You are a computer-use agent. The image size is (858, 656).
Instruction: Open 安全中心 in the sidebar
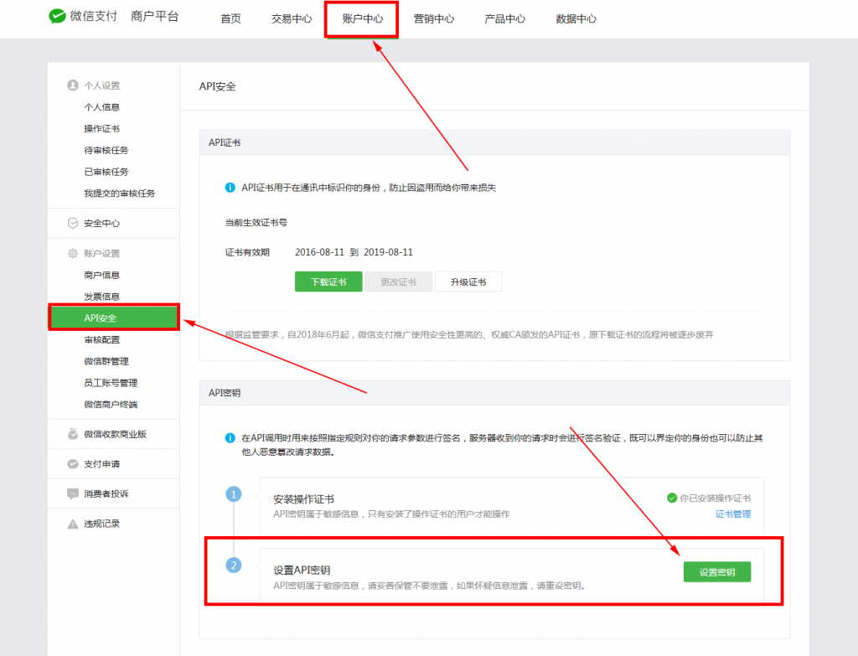(101, 223)
